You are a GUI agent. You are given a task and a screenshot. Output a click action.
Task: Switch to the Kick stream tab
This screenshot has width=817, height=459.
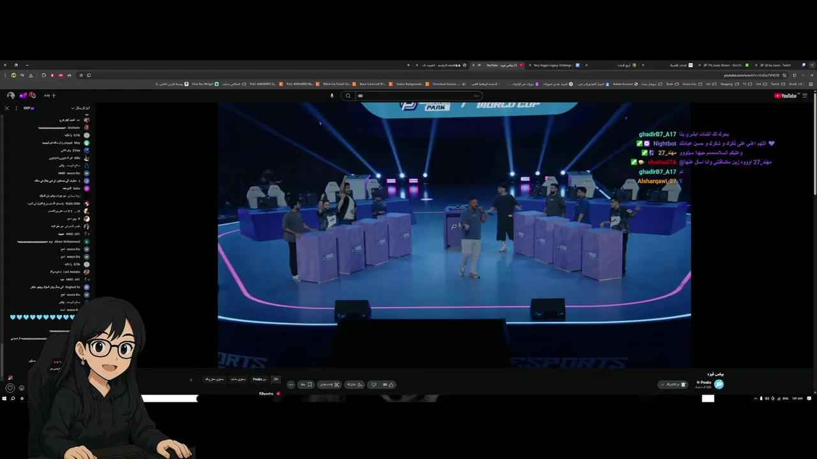point(724,65)
